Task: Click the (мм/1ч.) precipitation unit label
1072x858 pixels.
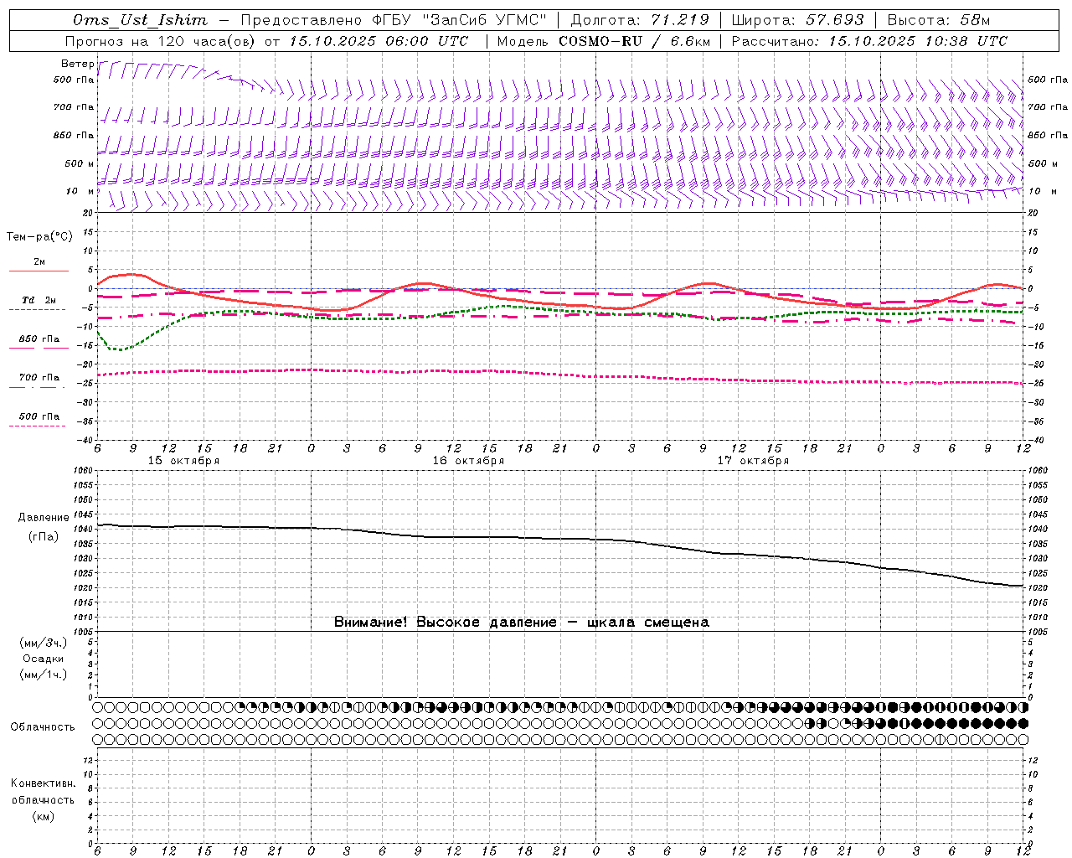Action: tap(44, 675)
